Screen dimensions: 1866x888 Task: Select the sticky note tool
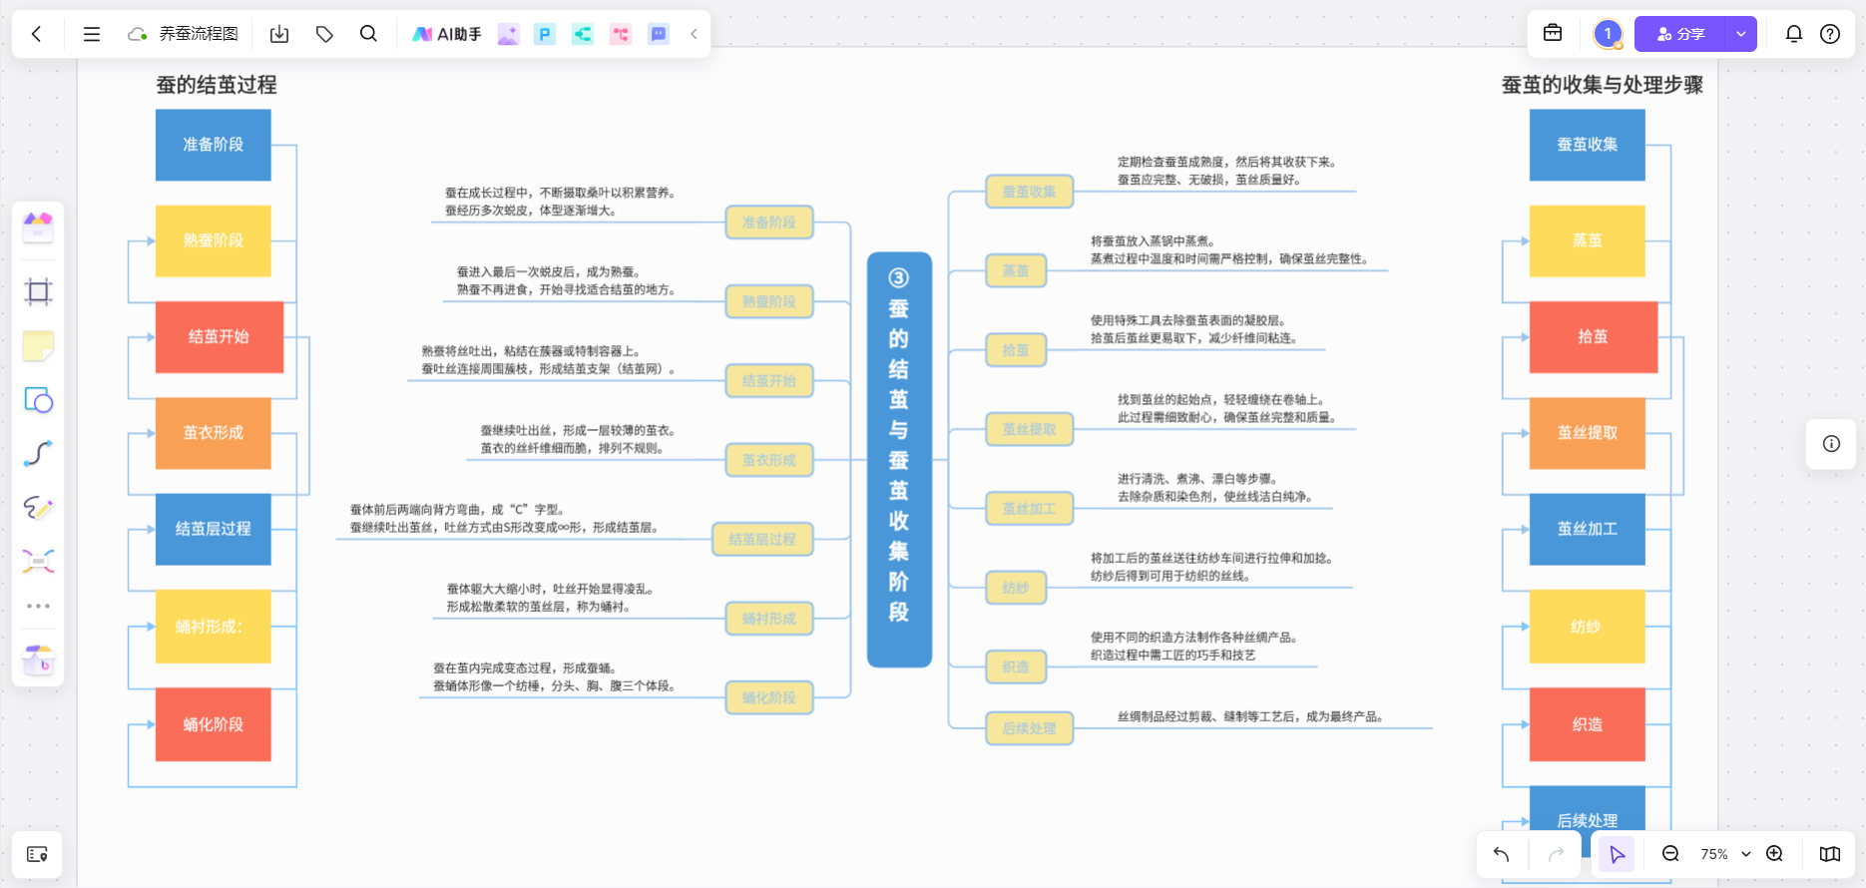click(38, 346)
